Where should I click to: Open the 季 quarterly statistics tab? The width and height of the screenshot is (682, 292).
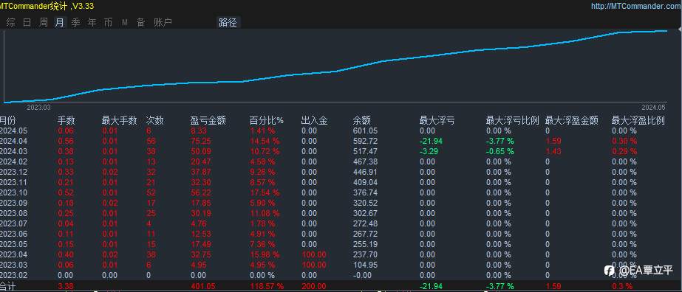[x=75, y=23]
